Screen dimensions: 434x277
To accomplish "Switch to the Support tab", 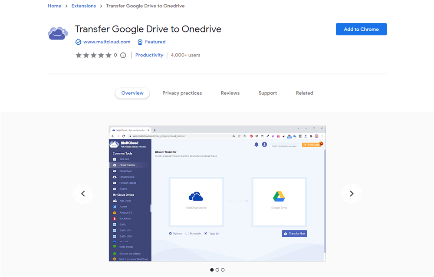I will (268, 93).
